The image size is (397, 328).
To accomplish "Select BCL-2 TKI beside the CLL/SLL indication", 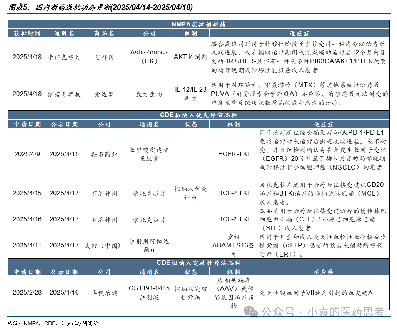I will coord(234,219).
